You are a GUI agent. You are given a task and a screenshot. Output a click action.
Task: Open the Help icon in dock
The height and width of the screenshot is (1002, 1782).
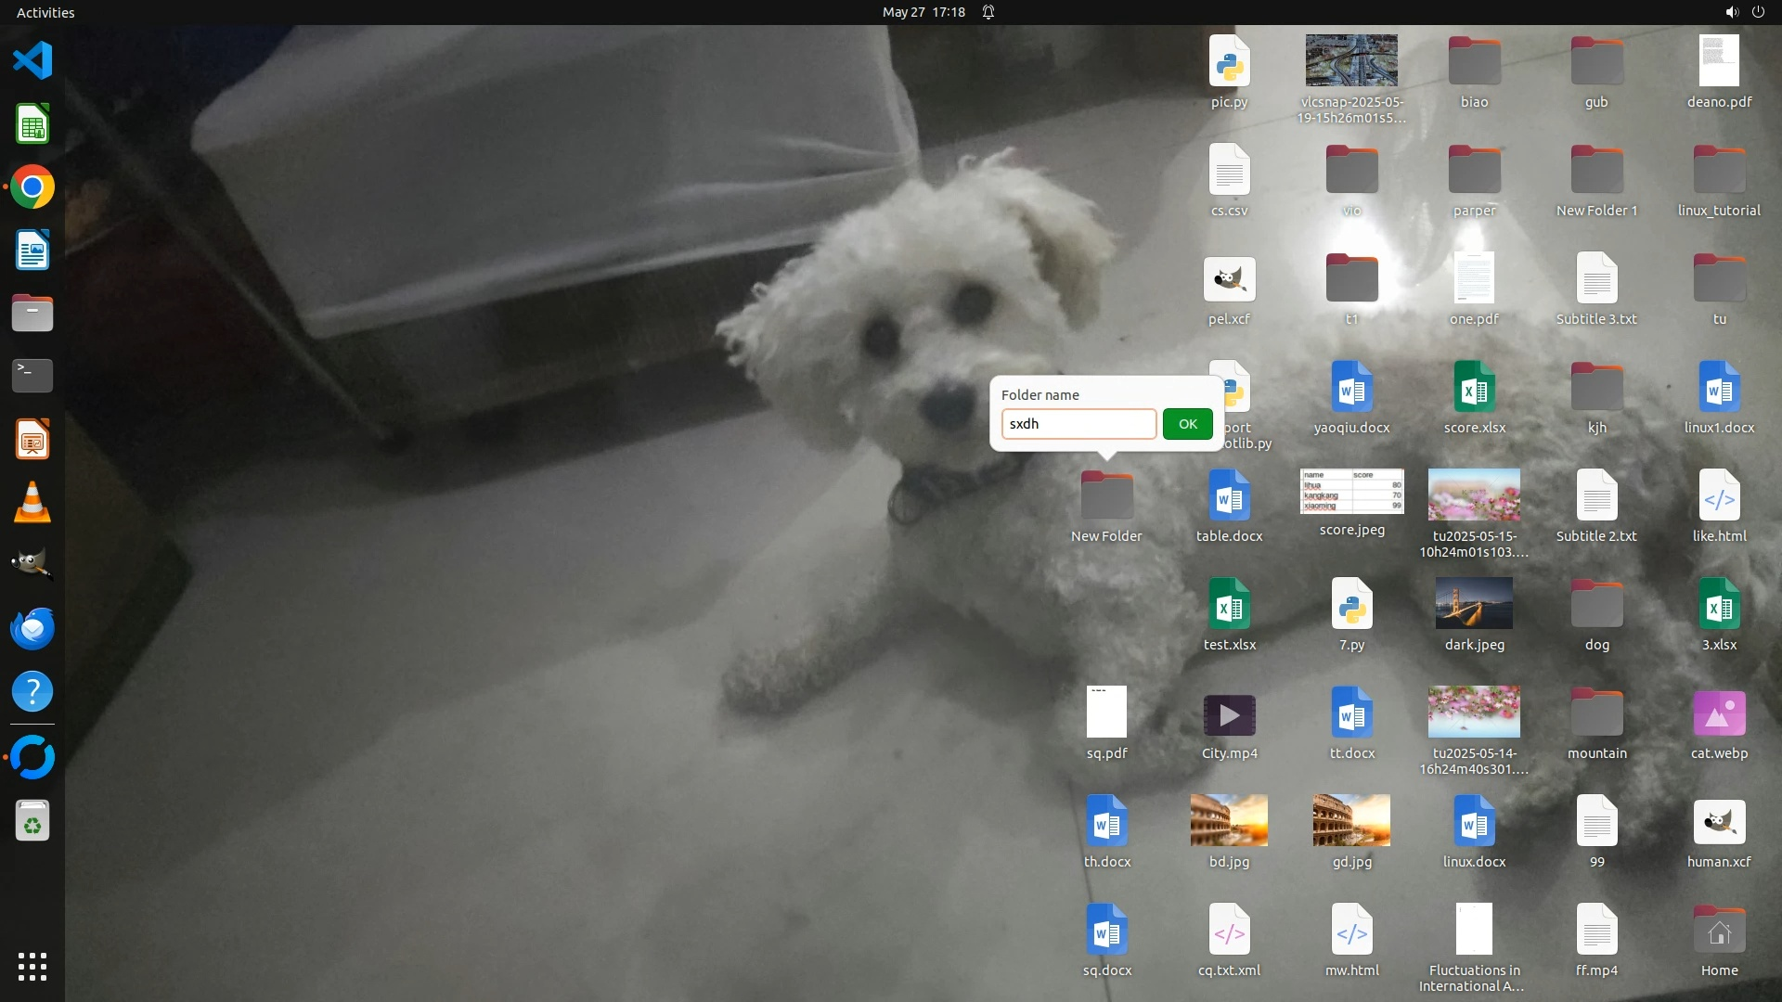[32, 692]
